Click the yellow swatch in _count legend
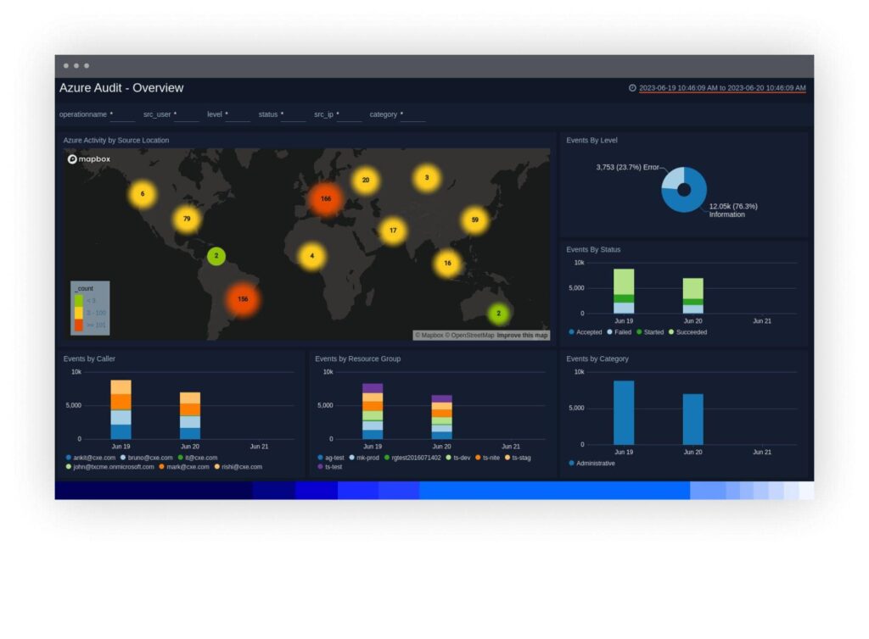This screenshot has width=869, height=639. pyautogui.click(x=79, y=313)
